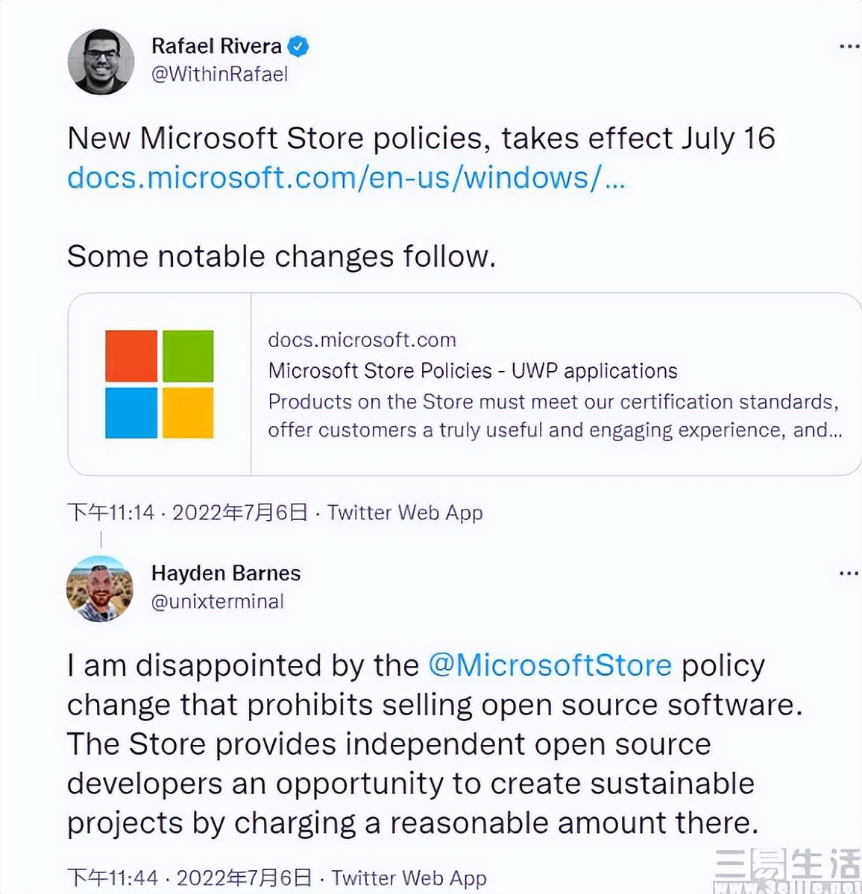Click Hayden Barnes's profile avatar
The height and width of the screenshot is (894, 862).
(x=100, y=589)
